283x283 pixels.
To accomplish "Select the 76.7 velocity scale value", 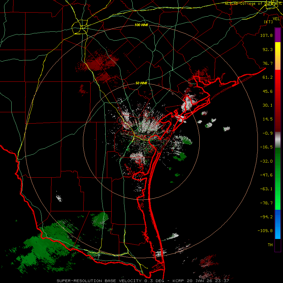I will [268, 63].
